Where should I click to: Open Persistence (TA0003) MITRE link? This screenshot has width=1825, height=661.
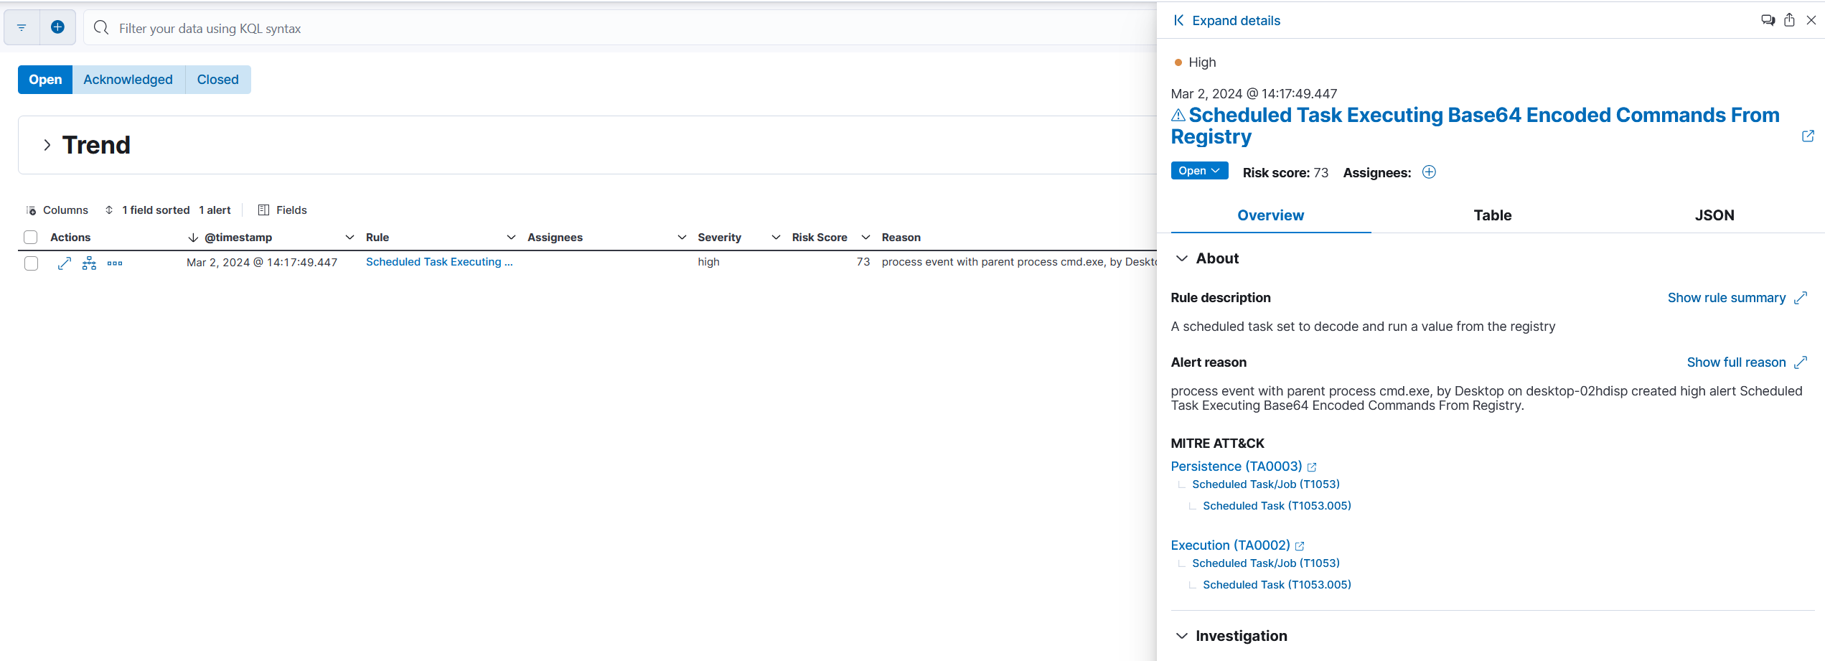coord(1236,467)
